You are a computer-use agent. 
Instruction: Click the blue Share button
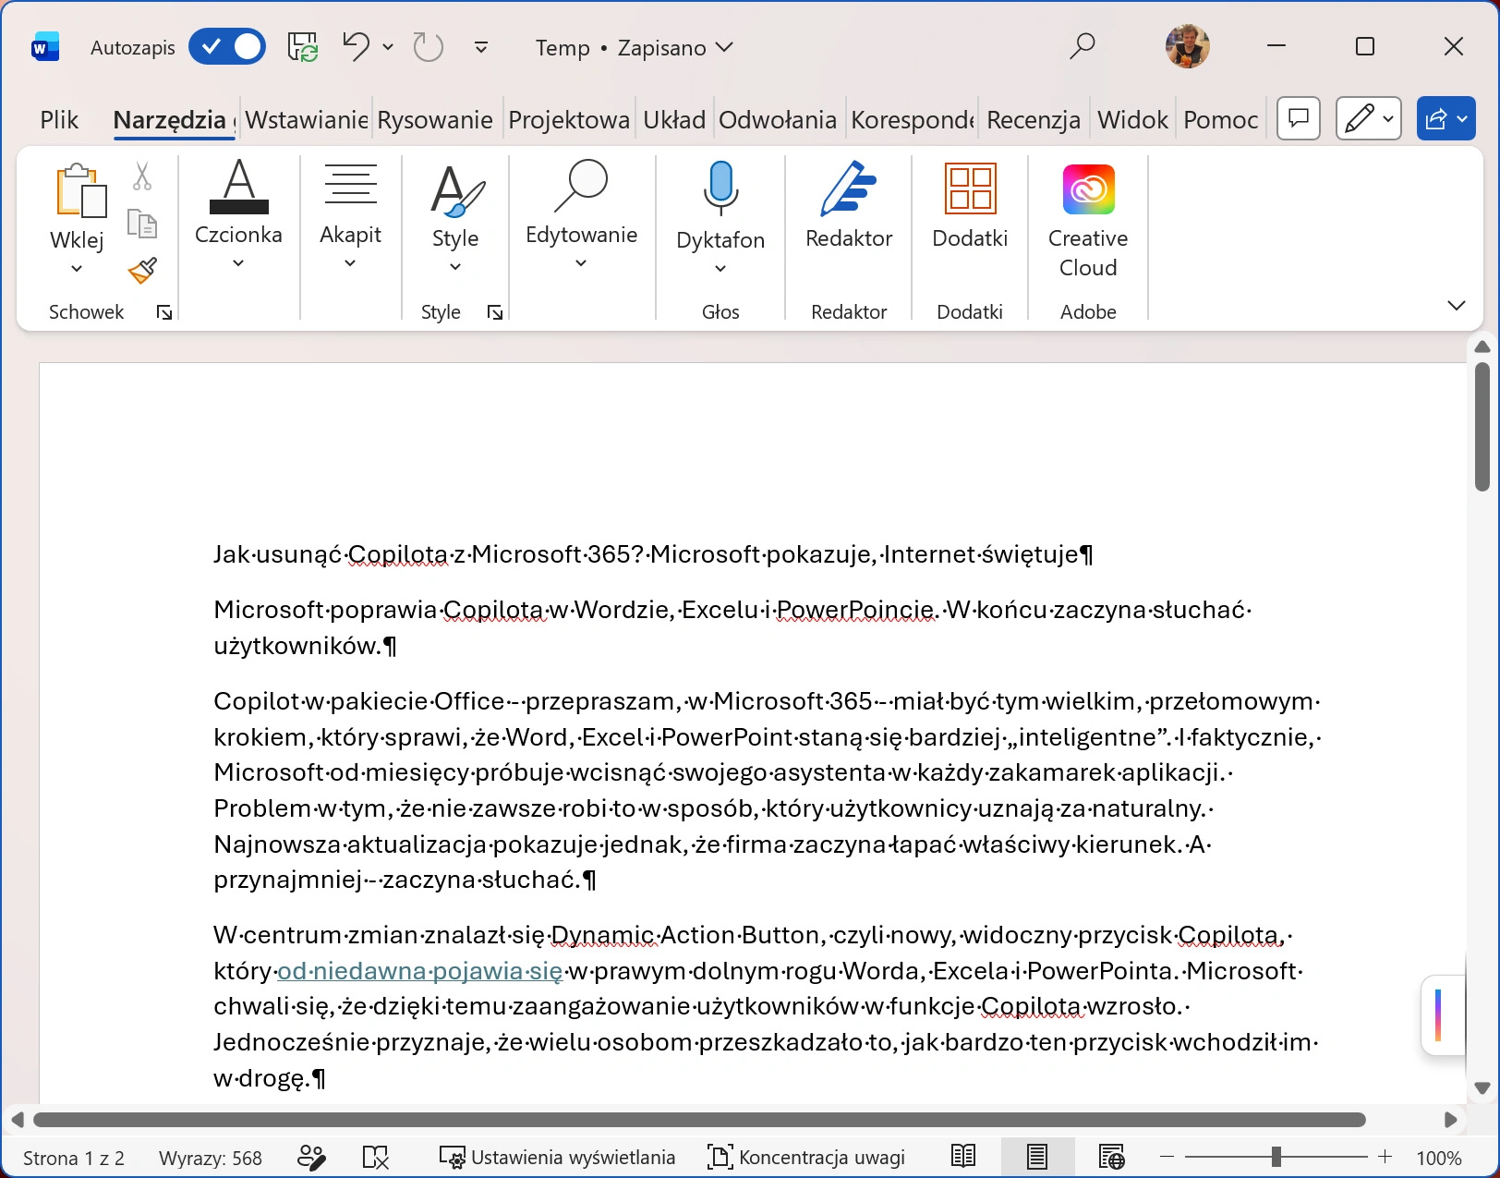[1446, 118]
